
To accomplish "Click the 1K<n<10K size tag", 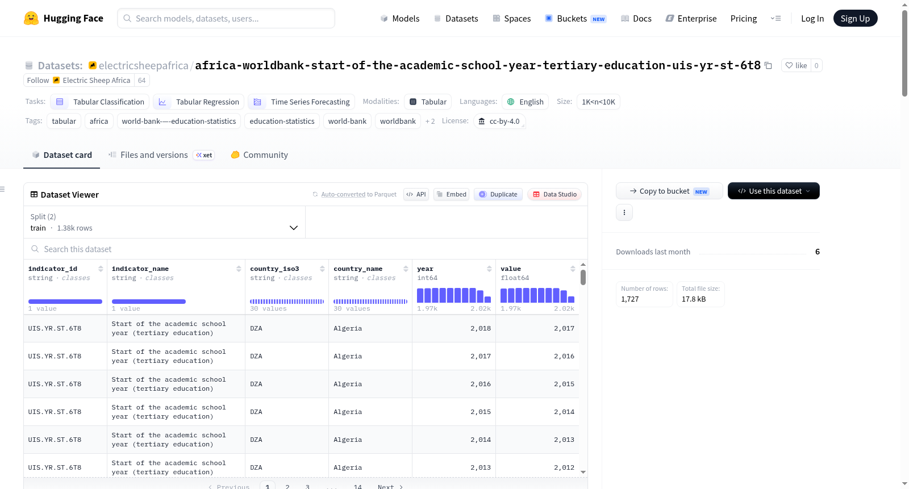I will coord(598,102).
